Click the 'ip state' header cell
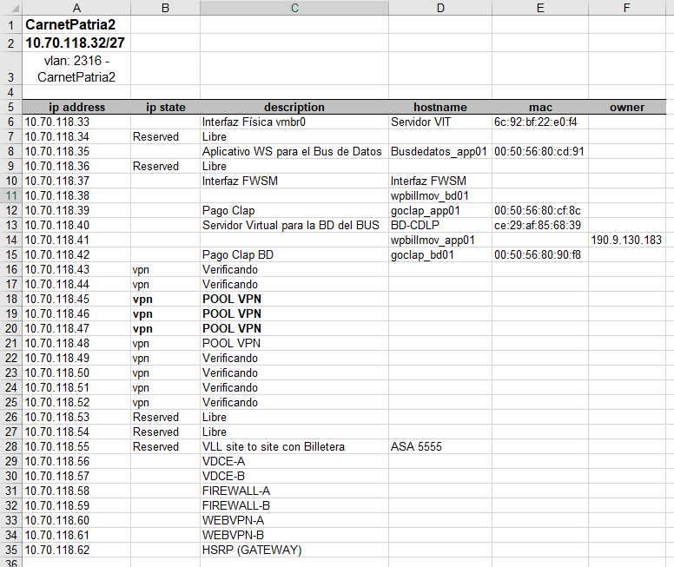The height and width of the screenshot is (567, 674). tap(166, 107)
